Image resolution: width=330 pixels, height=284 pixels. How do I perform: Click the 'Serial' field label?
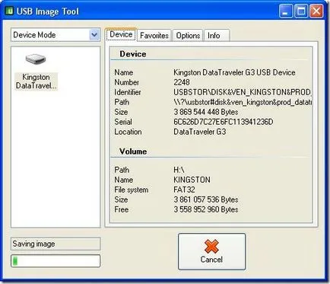point(123,122)
